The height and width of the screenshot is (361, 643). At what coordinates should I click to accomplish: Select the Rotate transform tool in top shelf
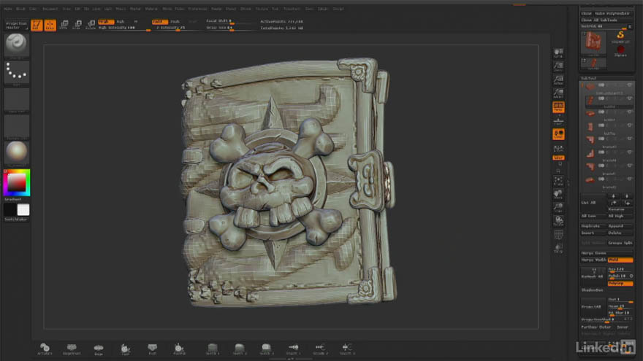[x=91, y=25]
